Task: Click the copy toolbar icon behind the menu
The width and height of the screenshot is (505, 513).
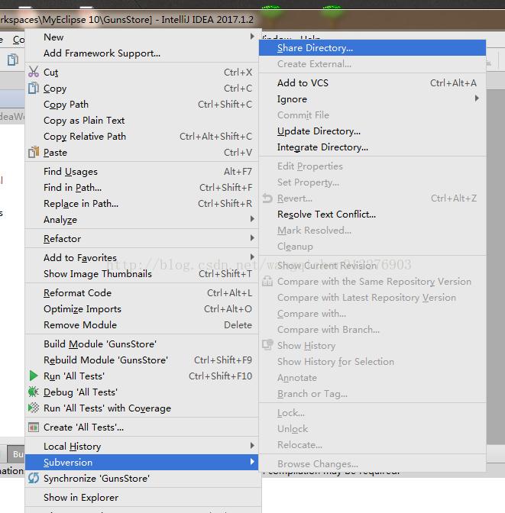Action: pos(12,60)
